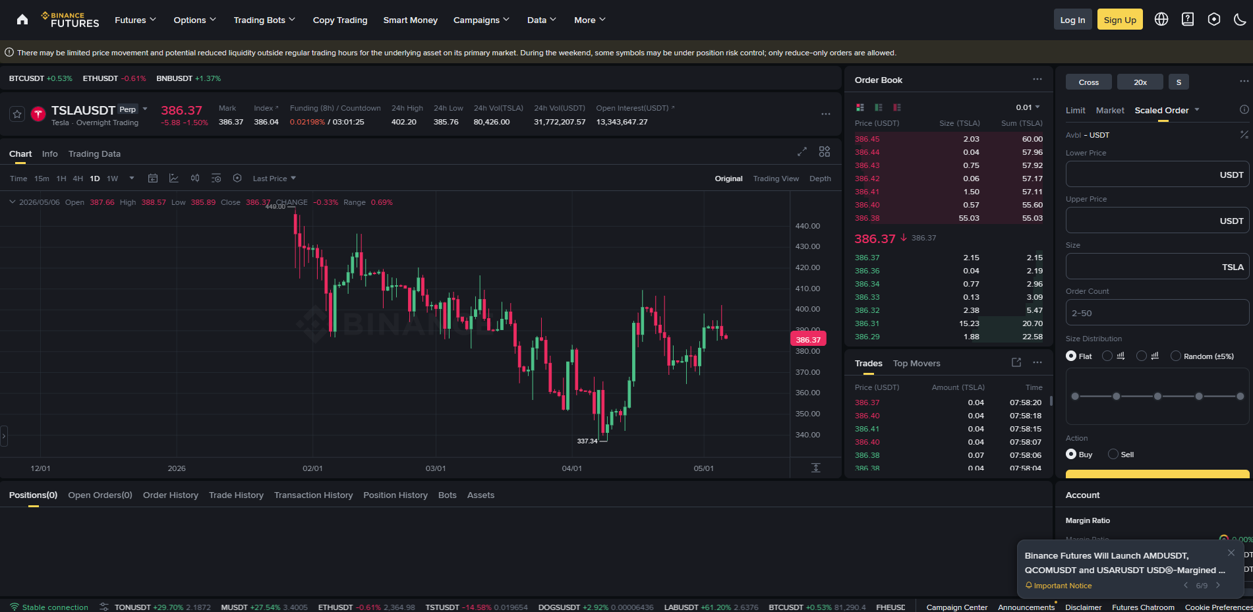Viewport: 1253px width, 612px height.
Task: Expand the Data menu
Action: (x=541, y=20)
